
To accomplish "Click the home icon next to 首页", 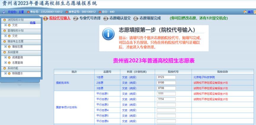I will pyautogui.click(x=245, y=12).
